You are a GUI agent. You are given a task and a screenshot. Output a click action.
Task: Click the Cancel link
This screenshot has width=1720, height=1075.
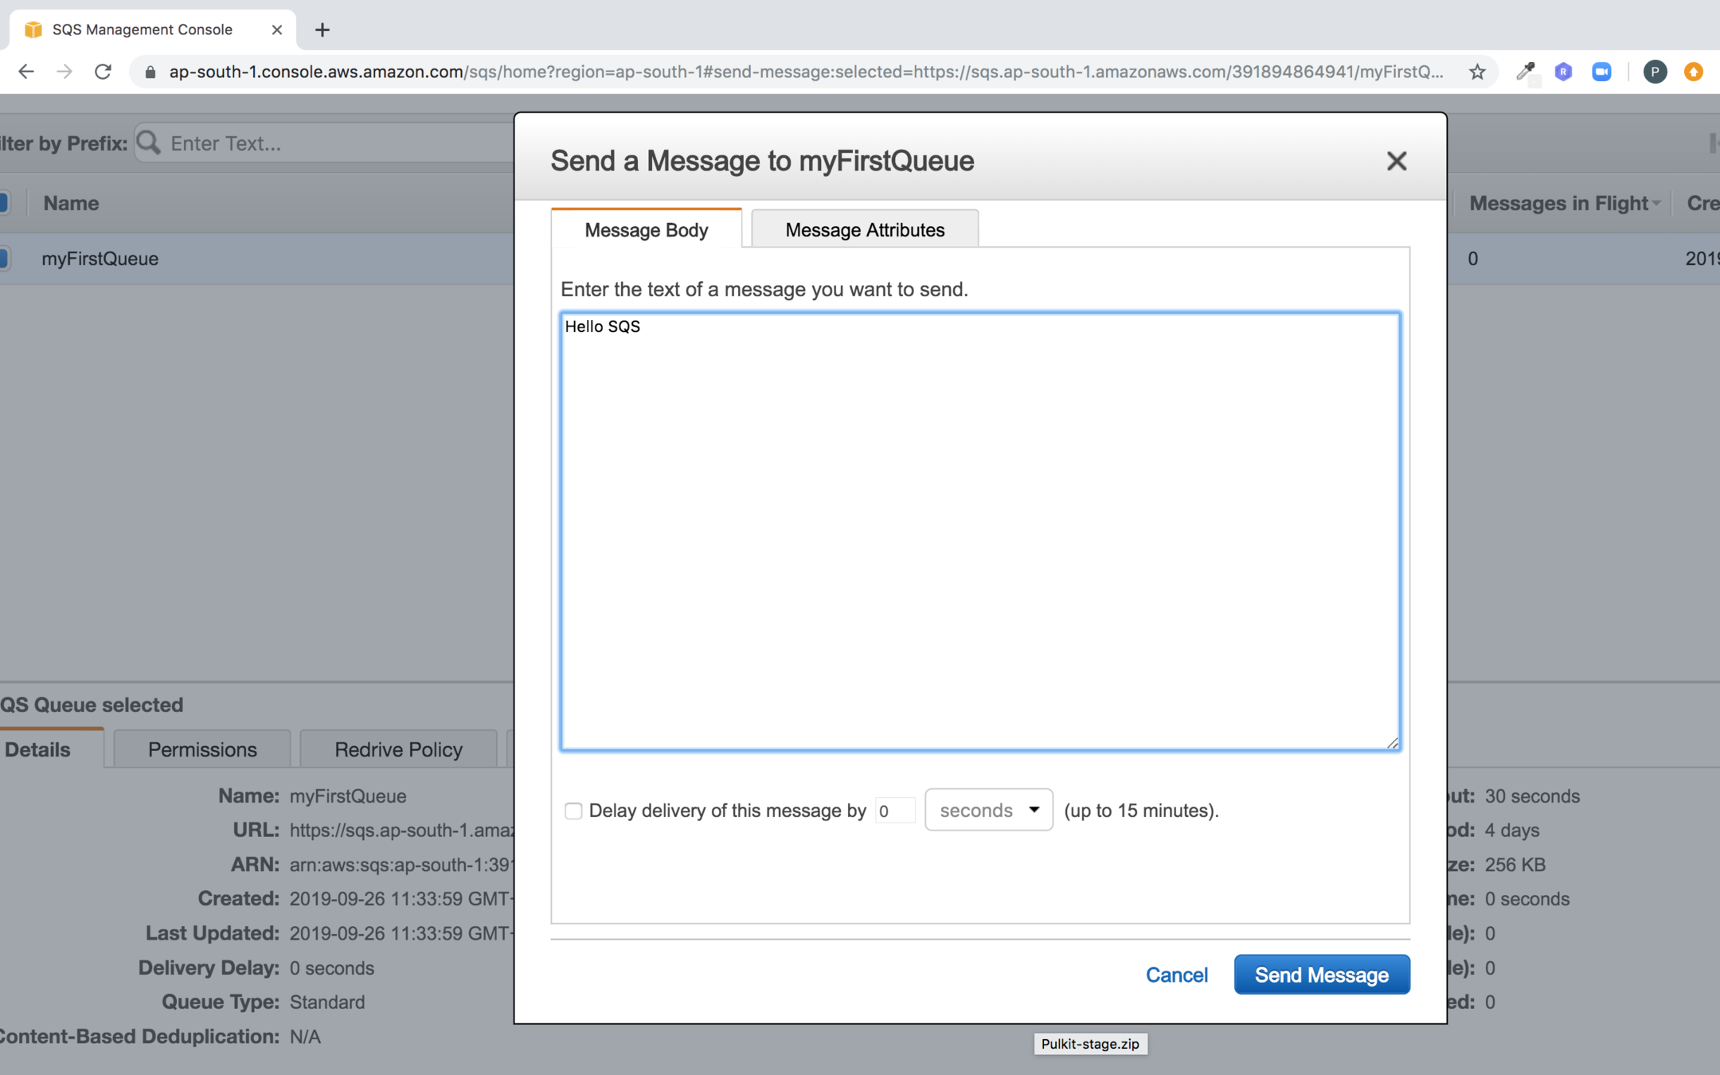(1176, 975)
